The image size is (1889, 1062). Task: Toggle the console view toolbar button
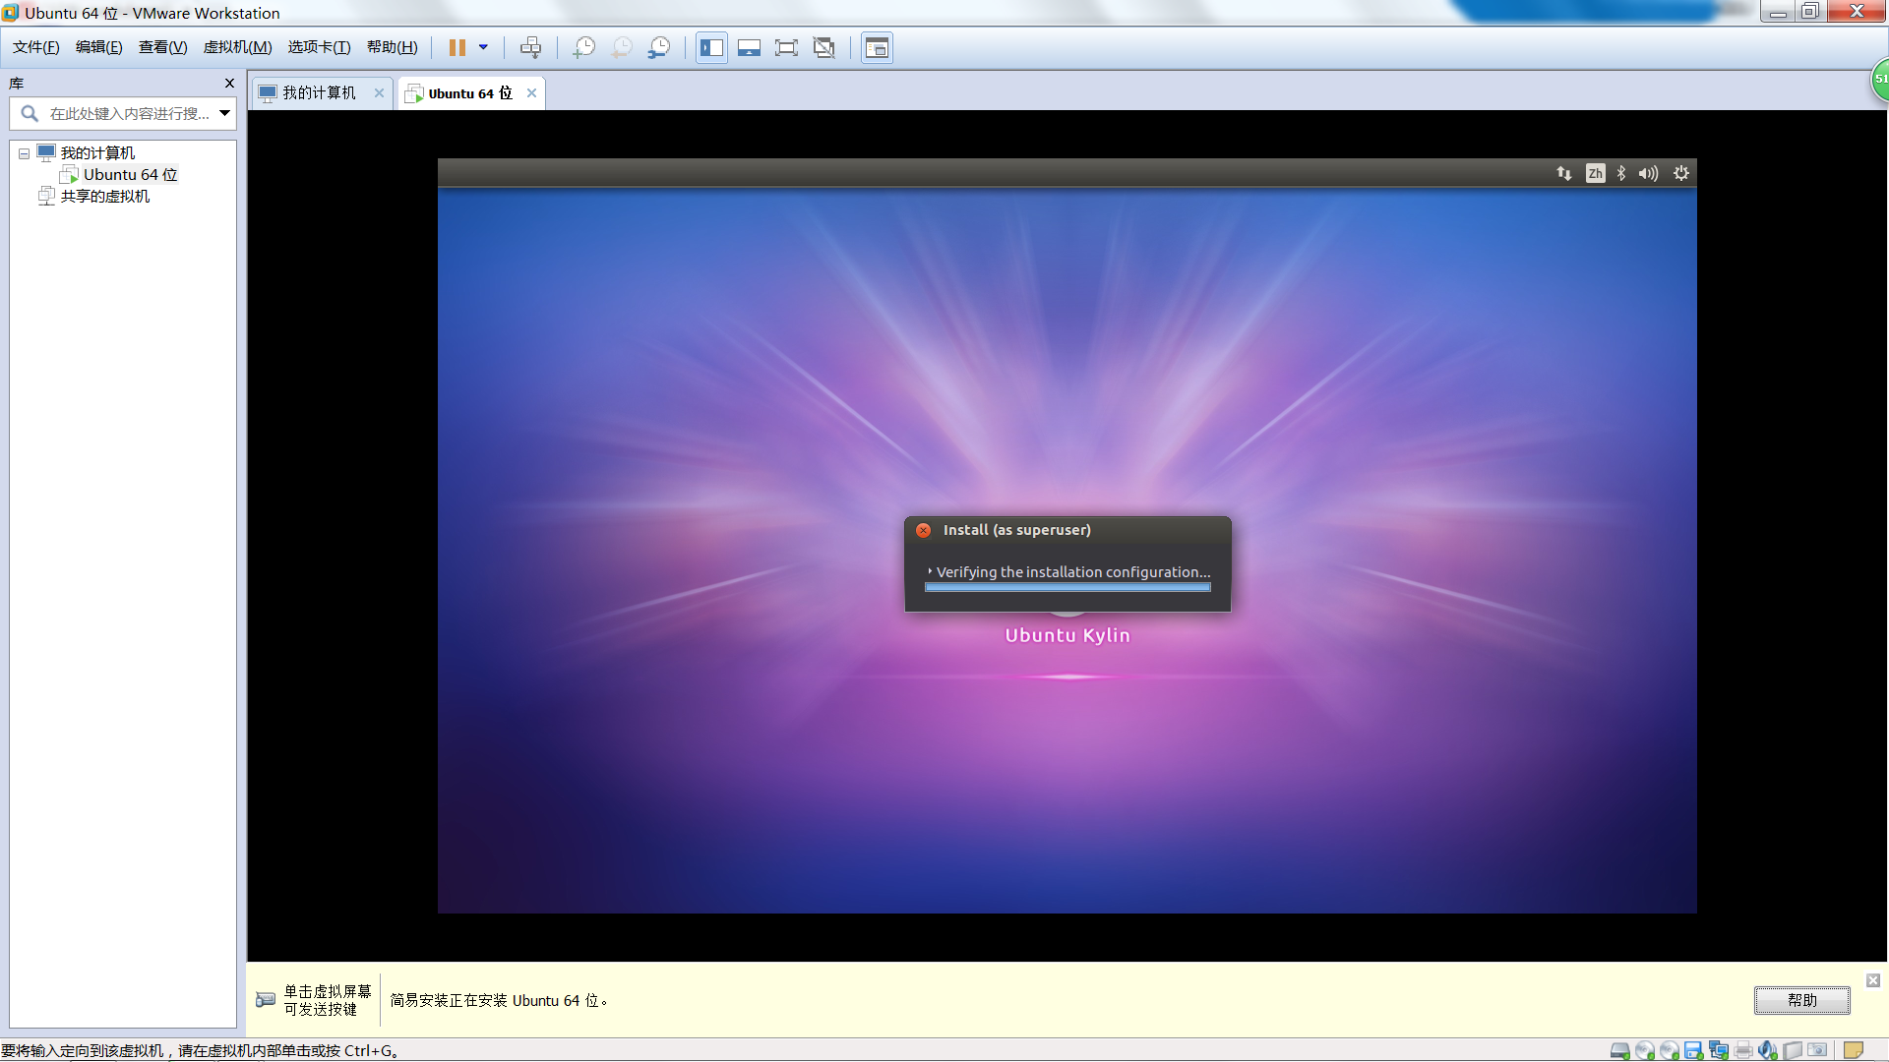[877, 47]
